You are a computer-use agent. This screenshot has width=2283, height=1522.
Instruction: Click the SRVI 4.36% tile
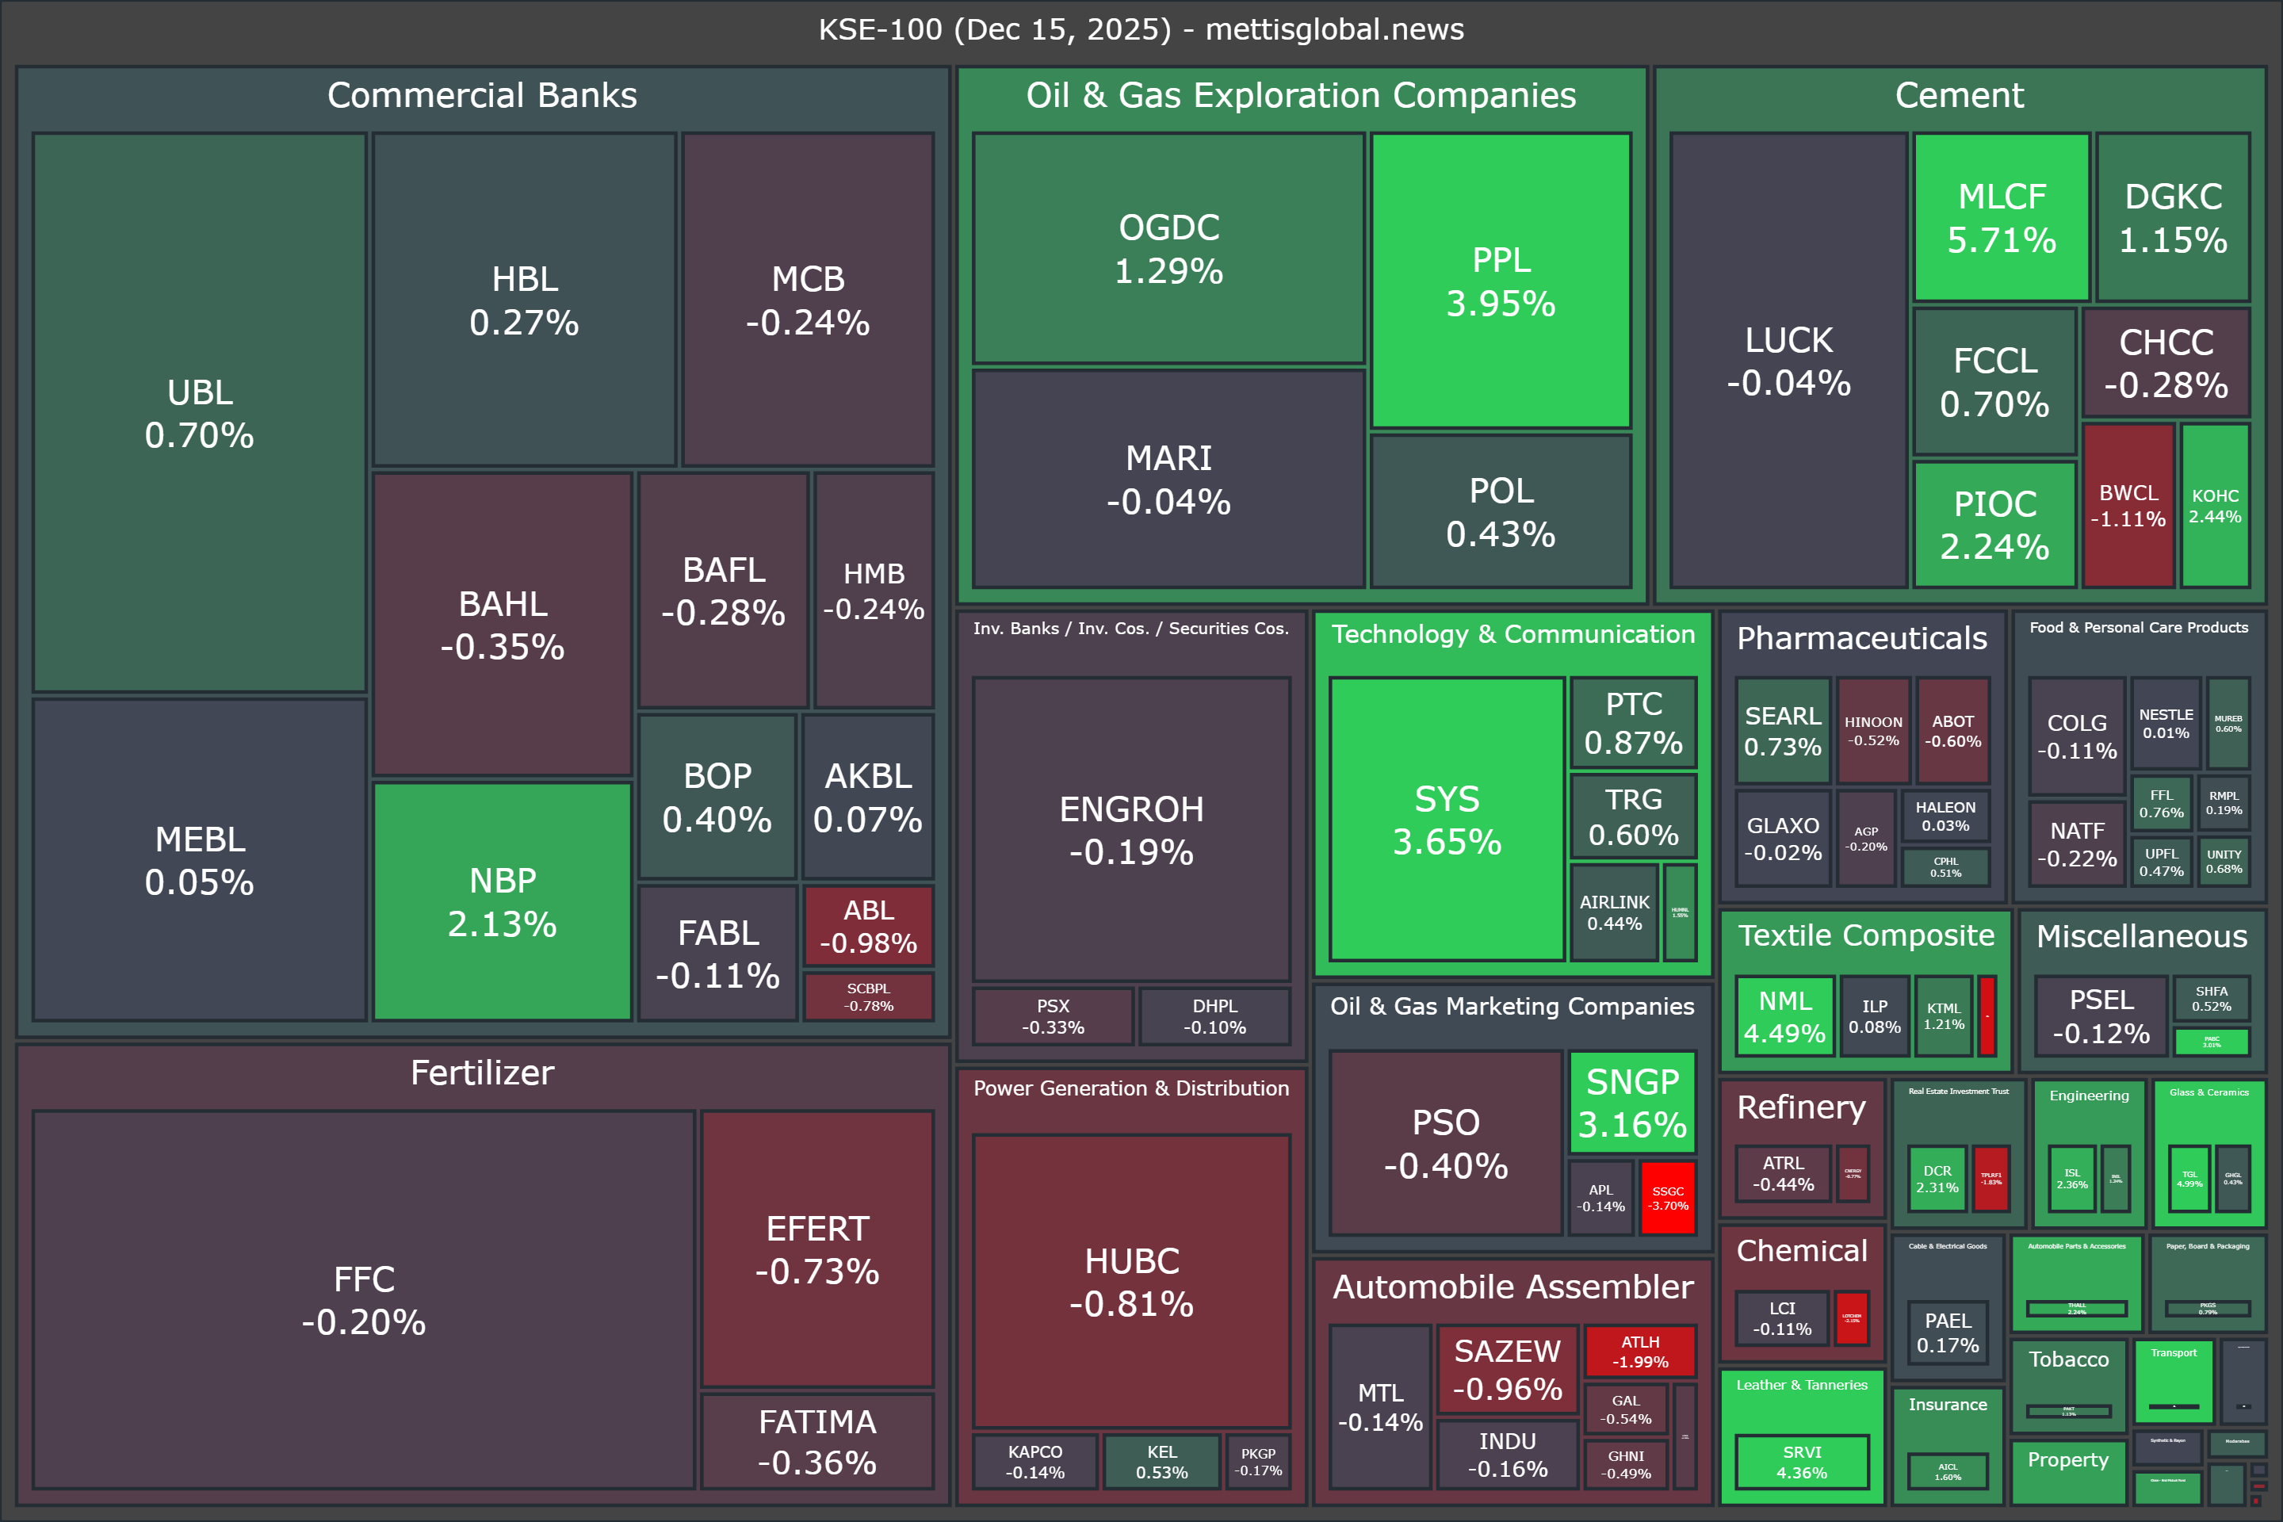coord(1802,1462)
